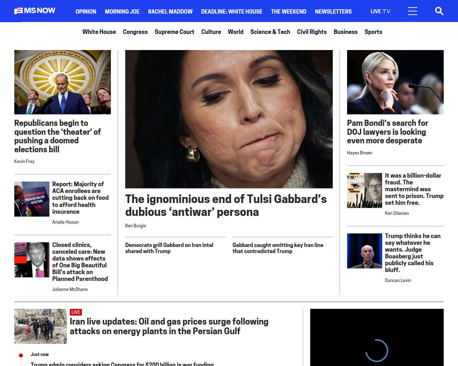Screen dimensions: 458x366
Task: Open The Weekend nav item
Action: click(x=288, y=11)
